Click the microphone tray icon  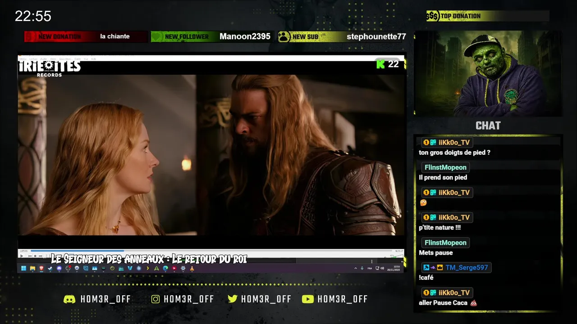pos(362,268)
